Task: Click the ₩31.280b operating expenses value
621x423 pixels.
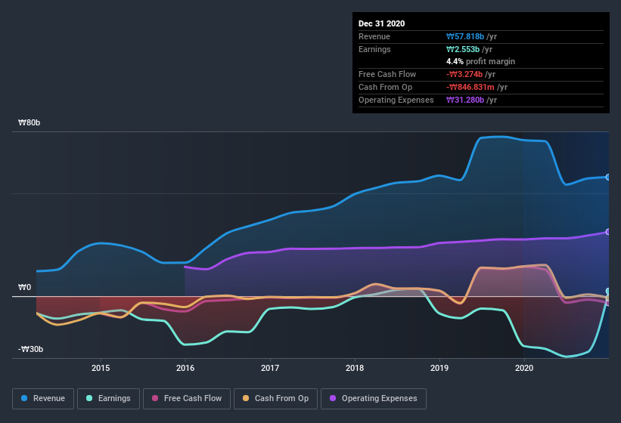Action: [465, 100]
